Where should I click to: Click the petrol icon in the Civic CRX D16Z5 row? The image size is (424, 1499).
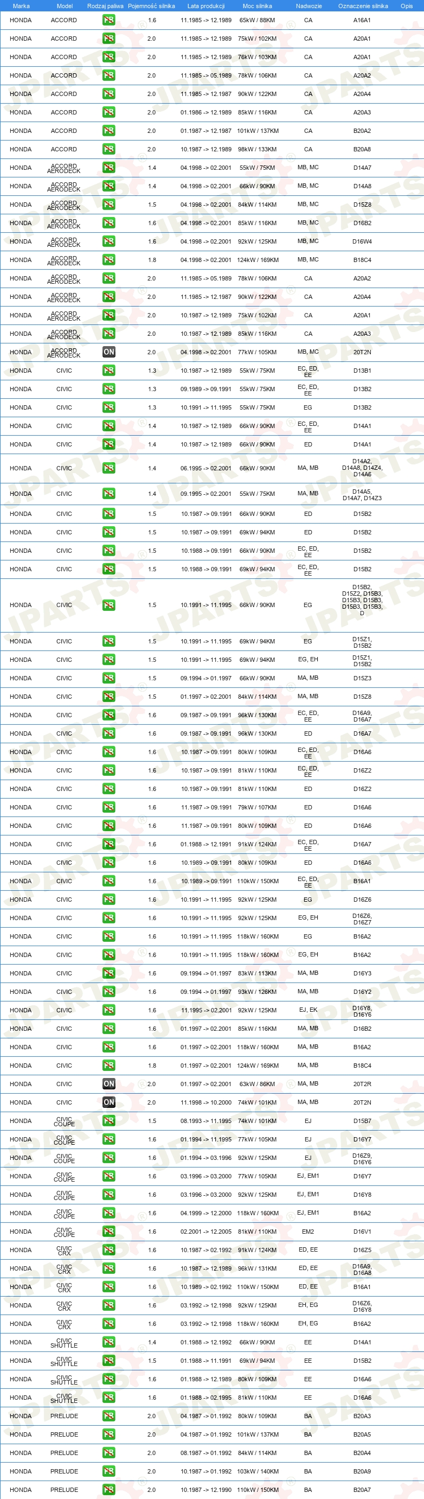click(109, 1250)
